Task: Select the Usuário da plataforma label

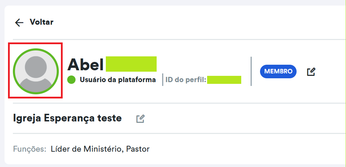Action: pyautogui.click(x=118, y=80)
